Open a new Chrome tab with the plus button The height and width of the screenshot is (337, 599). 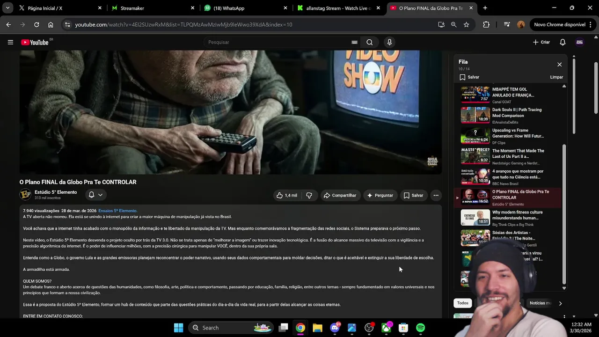(485, 8)
